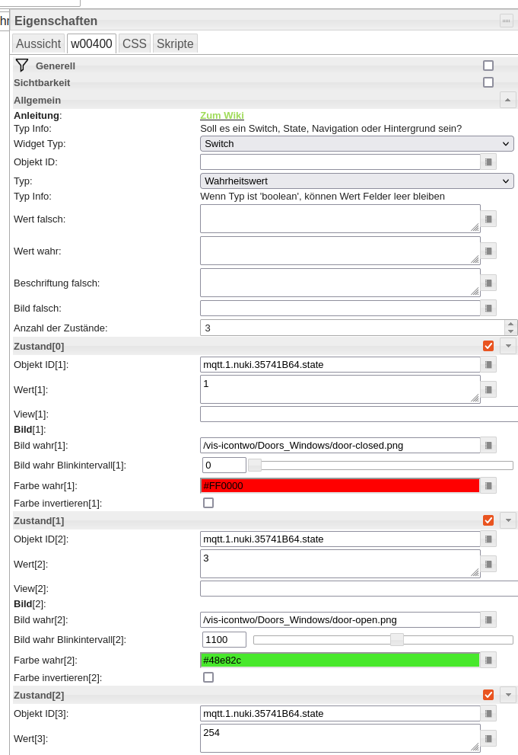Click the Blinkintervall[2] number field showing 1100
The height and width of the screenshot is (755, 518).
pos(224,639)
